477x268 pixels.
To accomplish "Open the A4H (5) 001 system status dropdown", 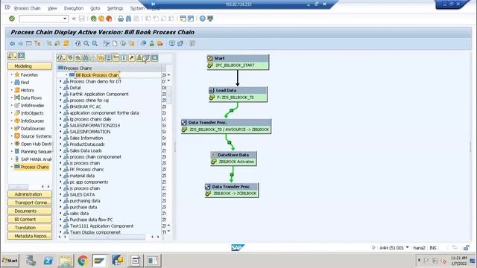I will pos(408,248).
